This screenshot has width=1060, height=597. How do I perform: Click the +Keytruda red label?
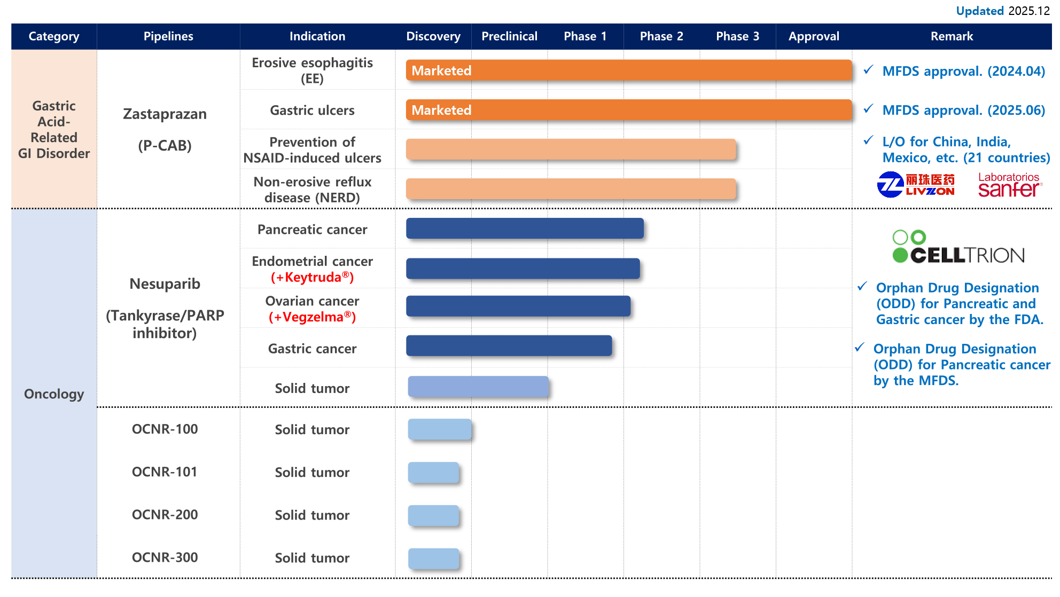click(312, 277)
